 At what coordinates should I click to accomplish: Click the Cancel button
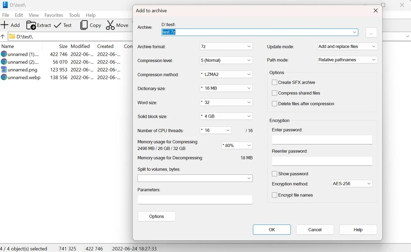pos(315,230)
